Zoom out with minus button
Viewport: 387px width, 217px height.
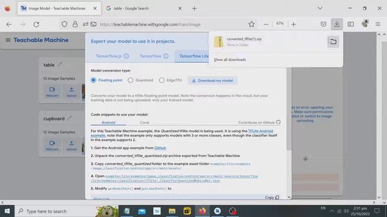click(266, 24)
